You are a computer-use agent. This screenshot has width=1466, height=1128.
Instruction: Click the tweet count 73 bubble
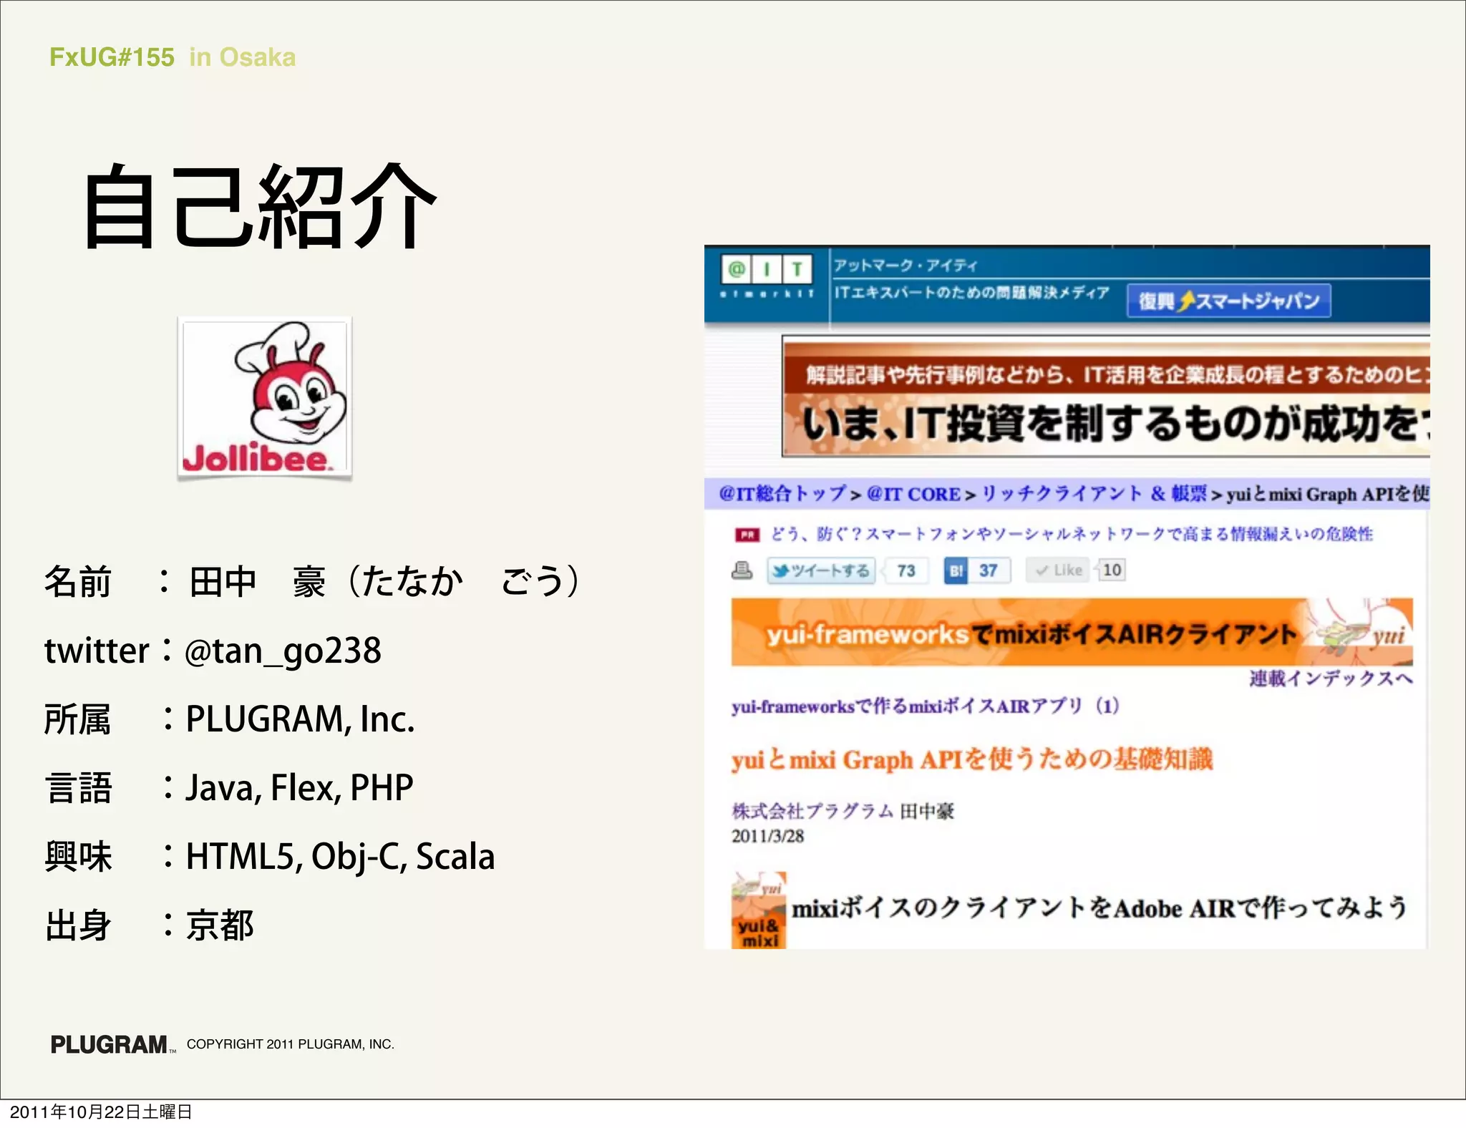pos(906,570)
